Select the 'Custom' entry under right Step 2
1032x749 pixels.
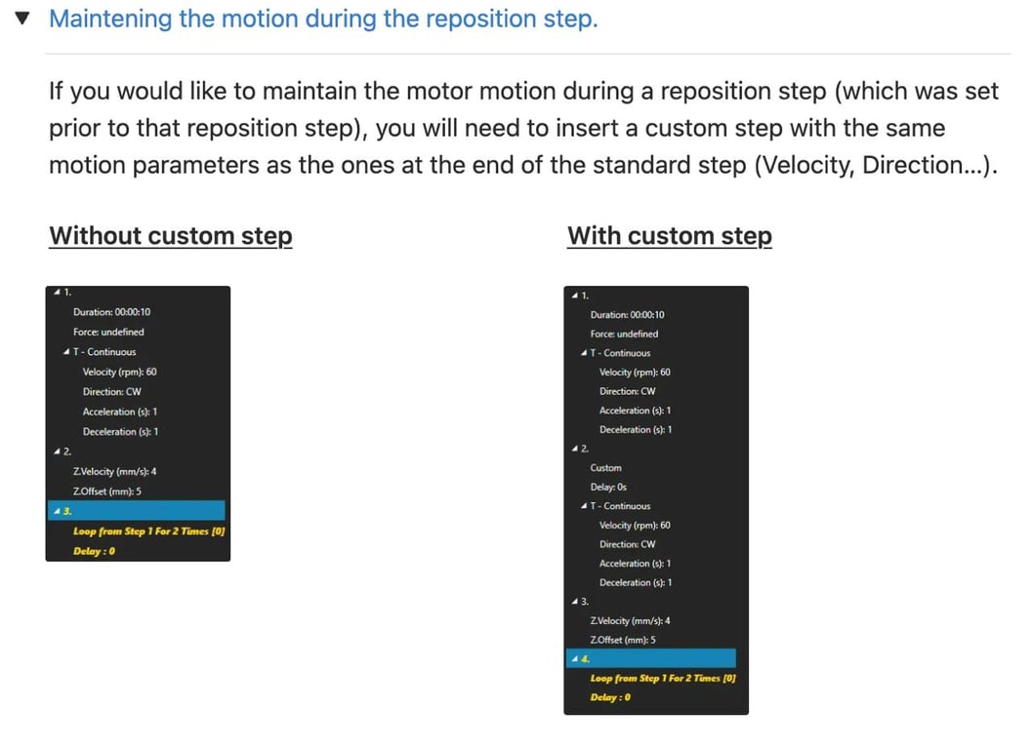606,467
